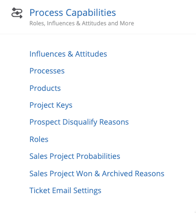Select Project Keys
This screenshot has height=213, width=196.
pos(51,105)
